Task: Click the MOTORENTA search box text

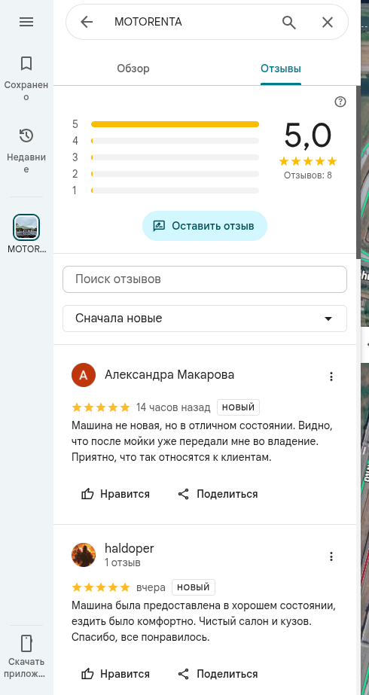Action: (148, 22)
